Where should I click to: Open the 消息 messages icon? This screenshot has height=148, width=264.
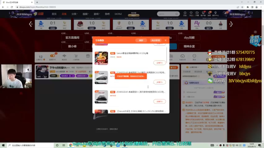pos(209,14)
